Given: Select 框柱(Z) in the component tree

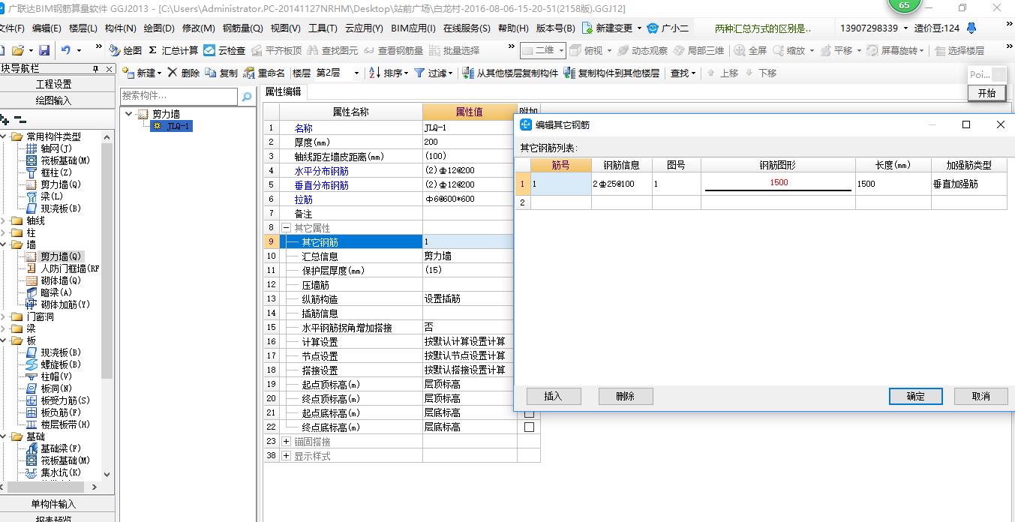Looking at the screenshot, I should click(x=50, y=172).
